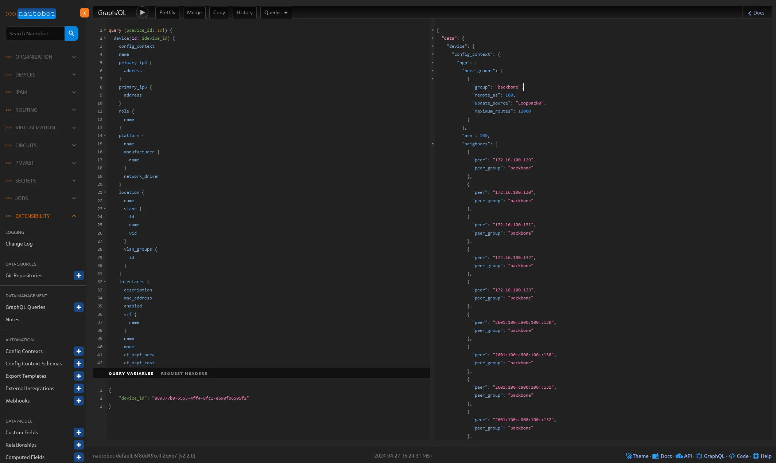Viewport: 776px width, 463px height.
Task: Add a new Webhook
Action: click(x=79, y=401)
